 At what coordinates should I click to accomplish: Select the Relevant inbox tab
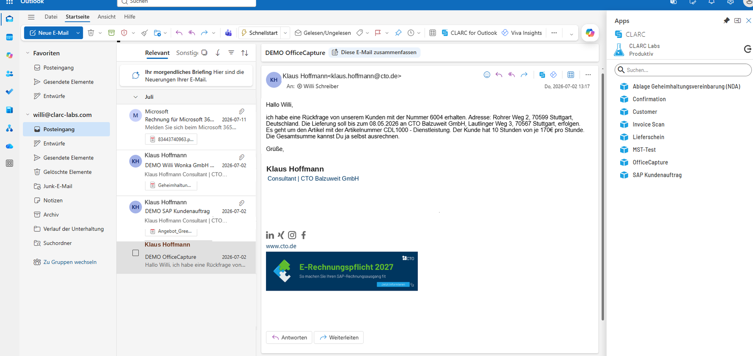[x=157, y=53]
